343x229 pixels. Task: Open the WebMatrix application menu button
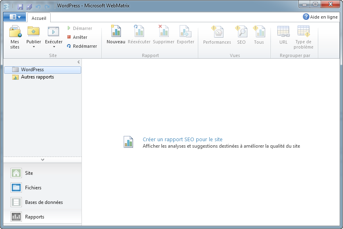point(15,17)
